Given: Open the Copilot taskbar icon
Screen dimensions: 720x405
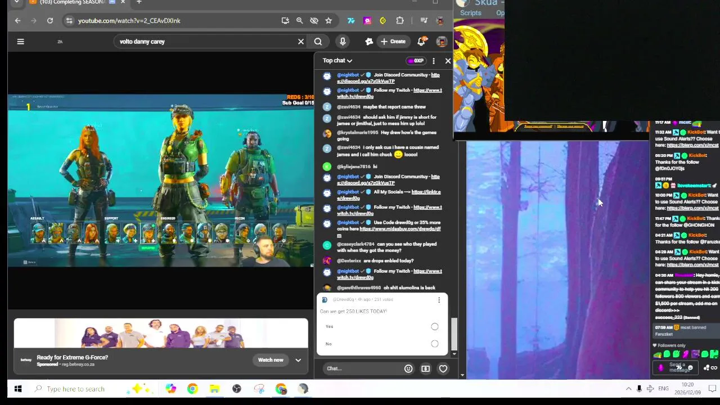Looking at the screenshot, I should tap(170, 389).
